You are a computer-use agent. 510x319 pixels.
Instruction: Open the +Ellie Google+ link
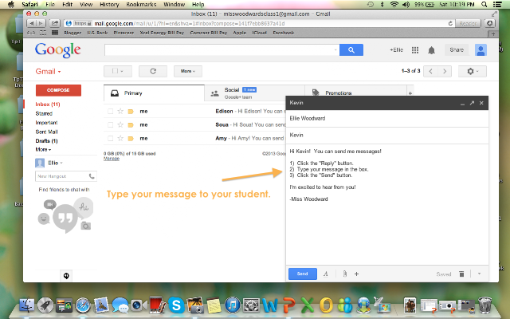pyautogui.click(x=396, y=49)
